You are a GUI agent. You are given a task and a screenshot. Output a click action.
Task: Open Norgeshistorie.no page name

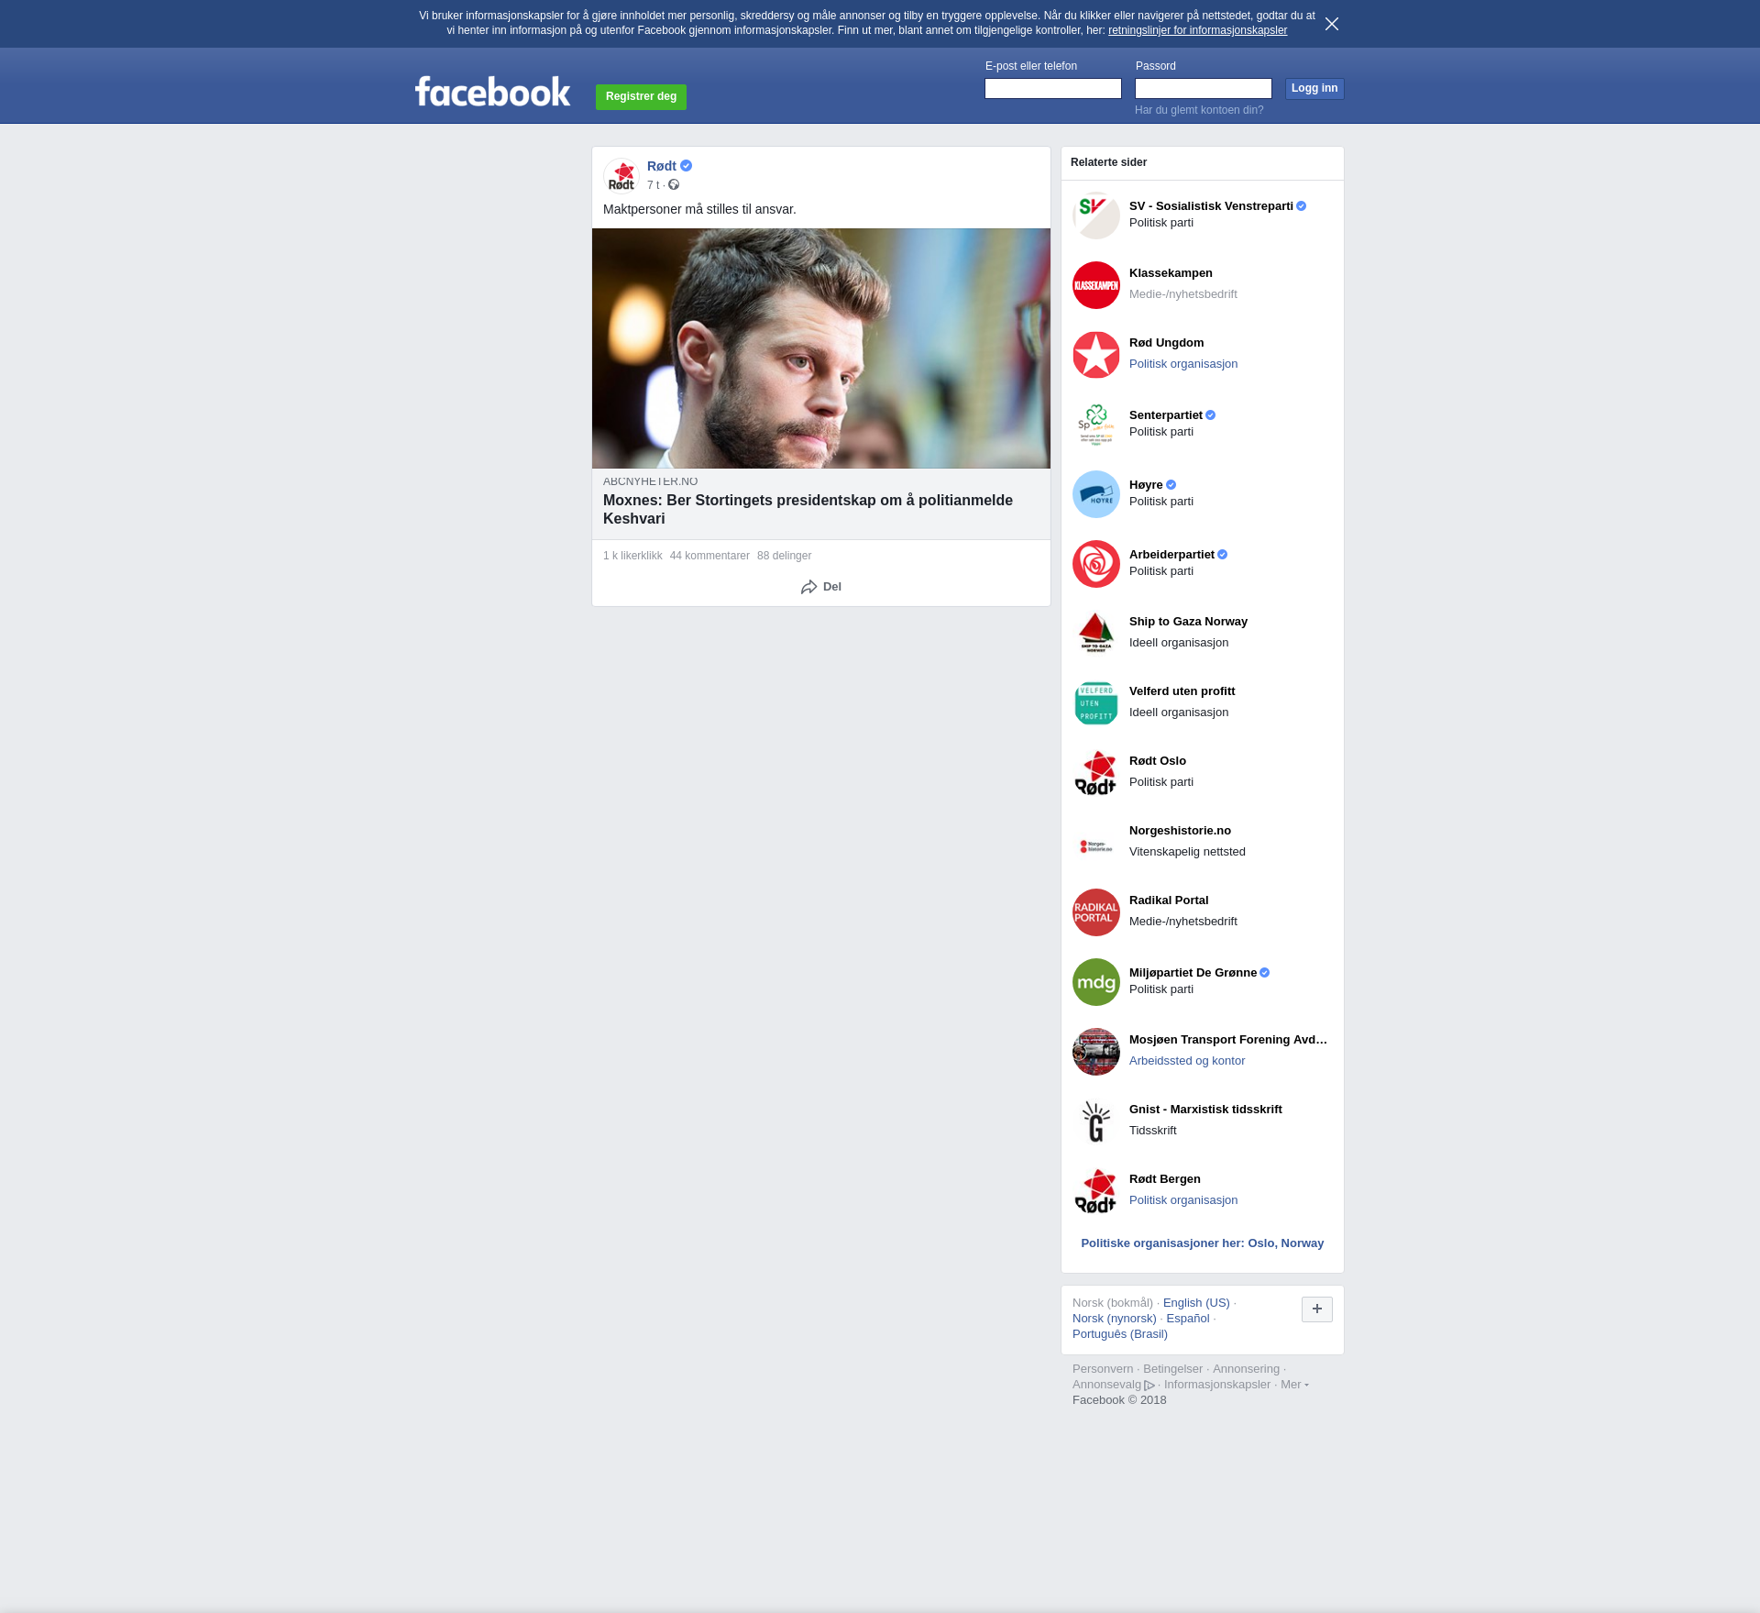click(1180, 831)
